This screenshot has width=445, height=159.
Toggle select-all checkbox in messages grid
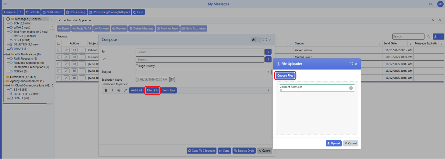[x=58, y=43]
